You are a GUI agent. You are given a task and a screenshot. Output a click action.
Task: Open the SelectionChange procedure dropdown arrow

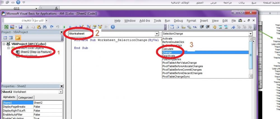[x=250, y=34]
